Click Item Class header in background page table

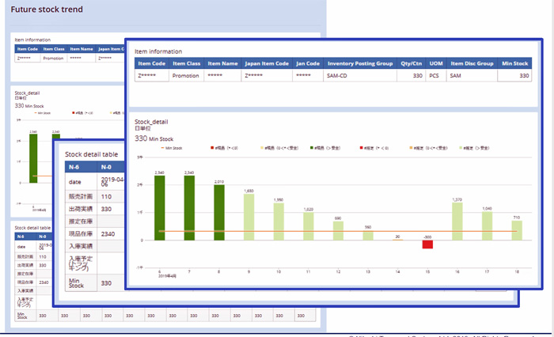click(54, 49)
